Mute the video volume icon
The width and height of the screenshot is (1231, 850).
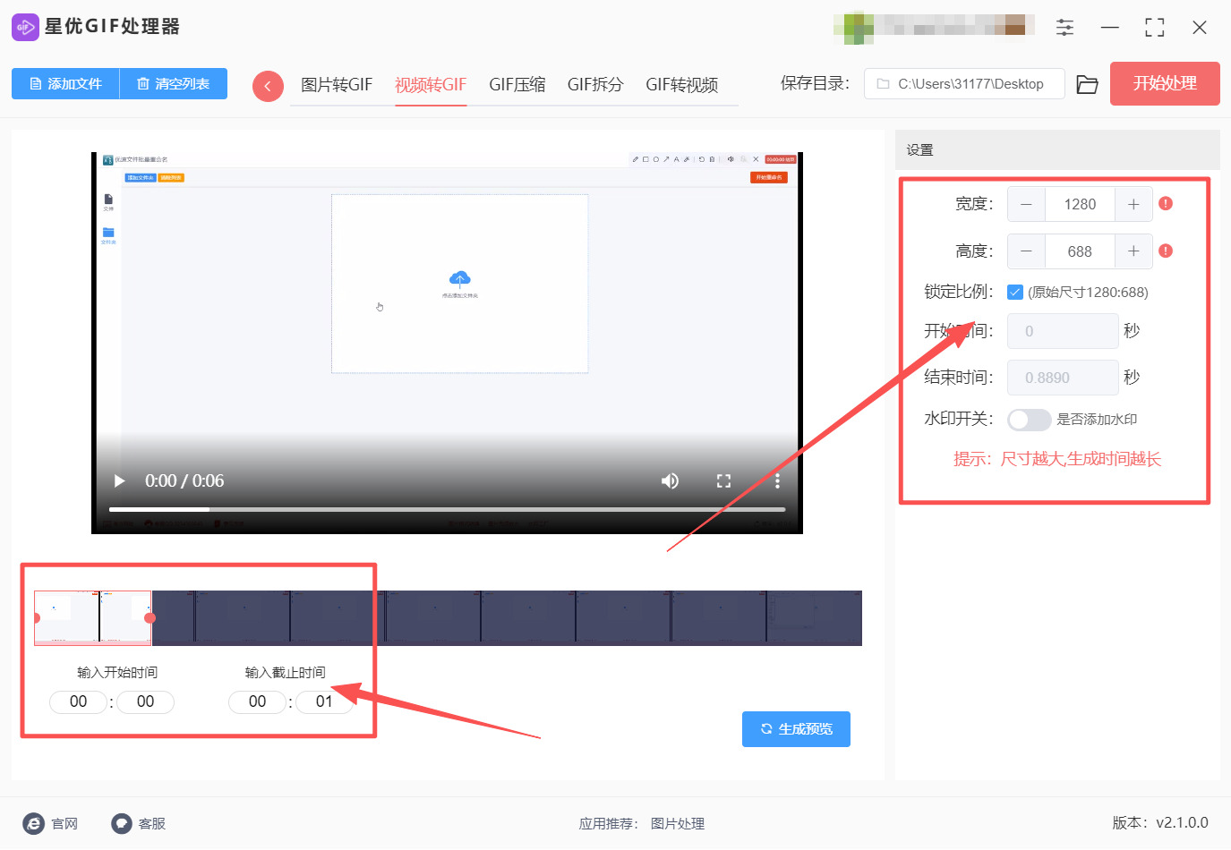pos(670,480)
